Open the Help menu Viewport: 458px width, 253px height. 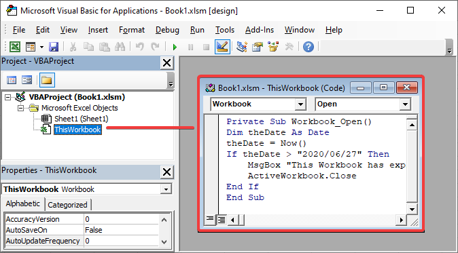click(334, 30)
